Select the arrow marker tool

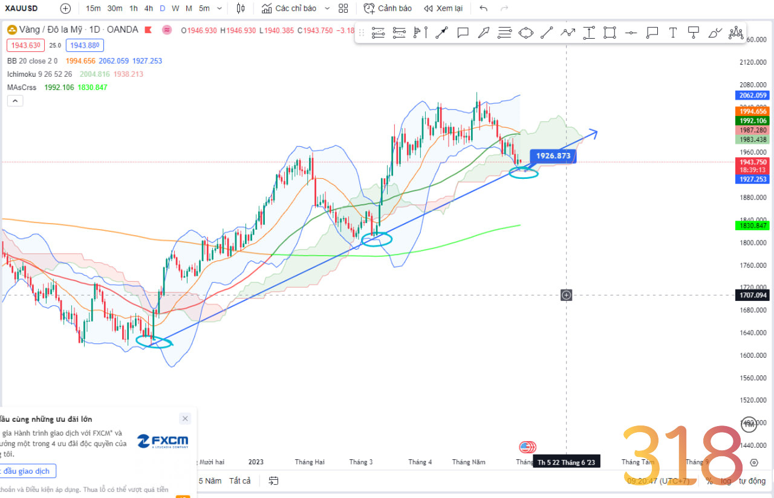coord(484,33)
